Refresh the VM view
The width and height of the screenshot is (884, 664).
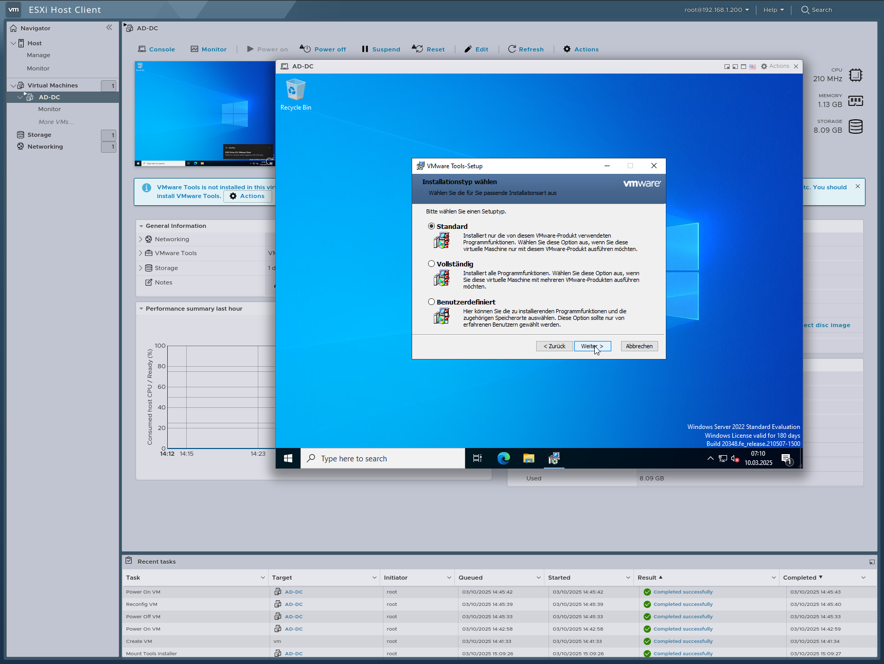coord(526,49)
